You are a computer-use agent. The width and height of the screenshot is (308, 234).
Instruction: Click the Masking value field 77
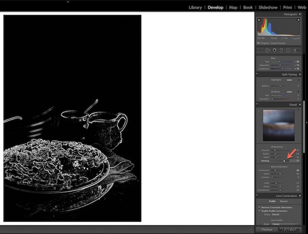pos(295,161)
